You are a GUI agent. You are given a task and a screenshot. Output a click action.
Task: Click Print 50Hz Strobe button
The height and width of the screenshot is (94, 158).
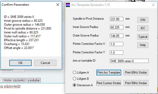pyautogui.click(x=136, y=83)
